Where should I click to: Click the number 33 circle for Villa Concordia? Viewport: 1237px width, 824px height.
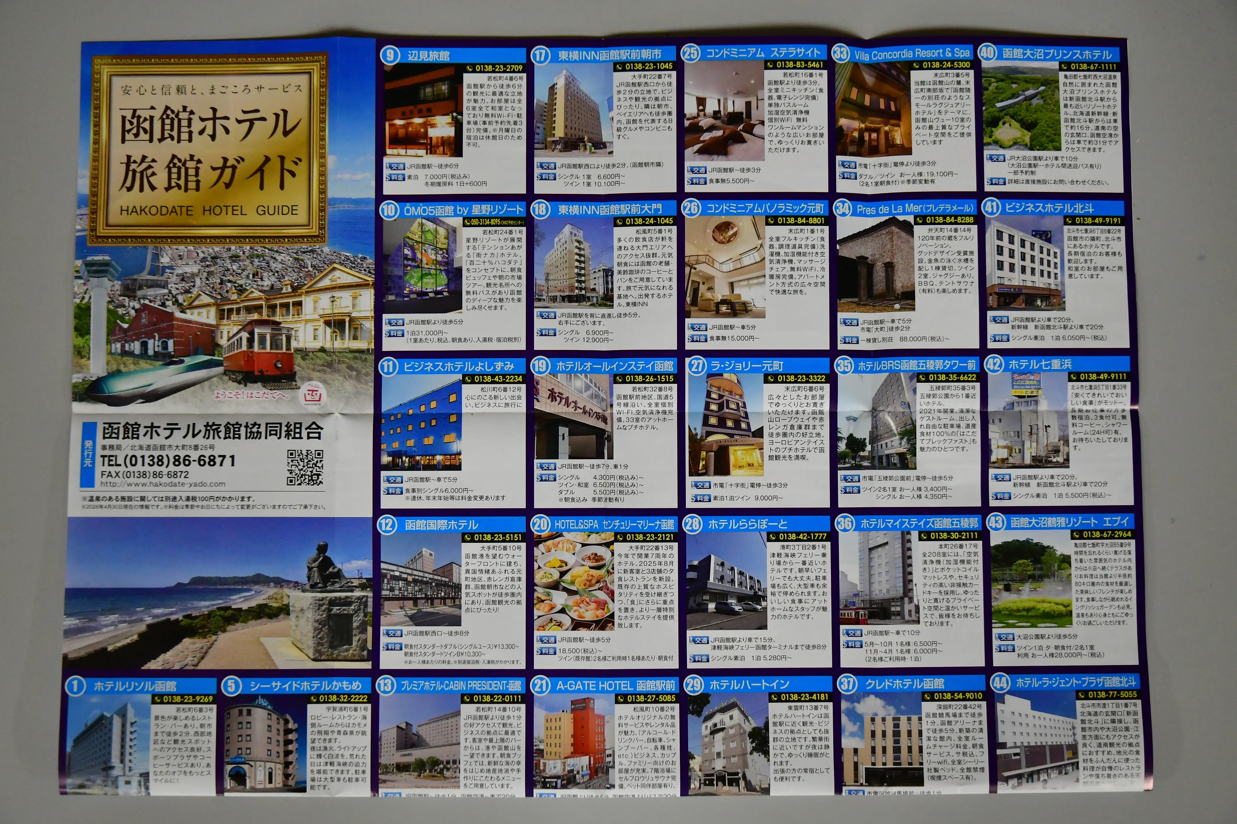[841, 53]
